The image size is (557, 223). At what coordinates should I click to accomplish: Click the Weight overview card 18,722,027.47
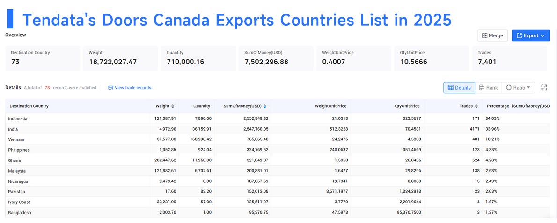click(x=120, y=58)
